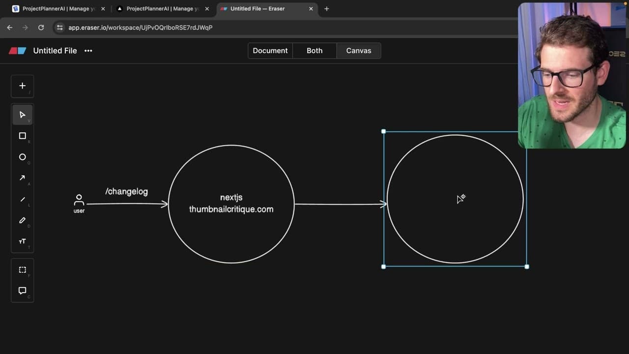Viewport: 629px width, 354px height.
Task: Select the Ellipse shape tool
Action: (22, 157)
